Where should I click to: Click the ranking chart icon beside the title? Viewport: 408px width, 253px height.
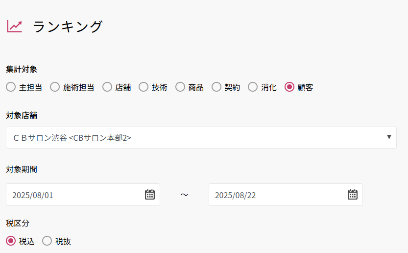click(x=14, y=26)
